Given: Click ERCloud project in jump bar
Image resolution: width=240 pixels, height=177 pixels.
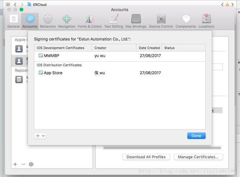Looking at the screenshot, I should [37, 4].
